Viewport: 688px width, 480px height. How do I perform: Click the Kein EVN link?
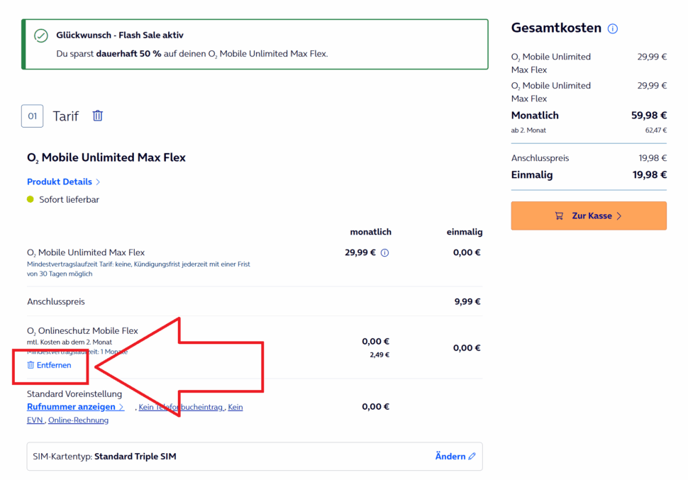pos(33,420)
